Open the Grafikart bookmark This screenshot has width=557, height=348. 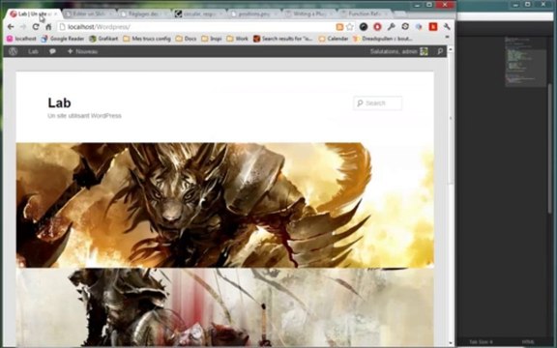tap(103, 39)
